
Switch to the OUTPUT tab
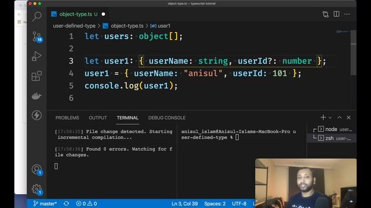[x=98, y=118]
